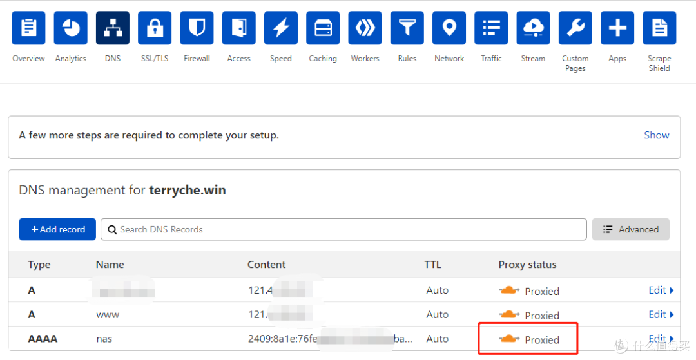
Task: Open the Advanced options button
Action: [631, 229]
